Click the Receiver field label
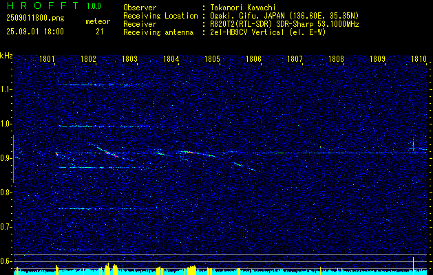Screen dimensions: 433x275 [140, 24]
